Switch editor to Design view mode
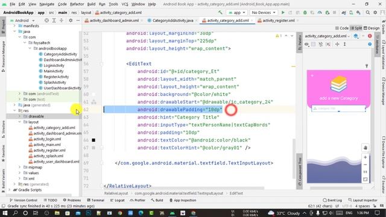 [x=372, y=28]
